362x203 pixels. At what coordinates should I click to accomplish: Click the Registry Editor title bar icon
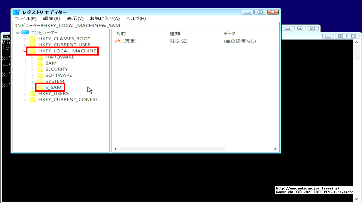coord(16,12)
